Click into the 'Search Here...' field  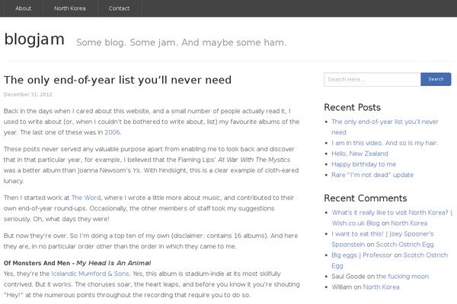pos(372,79)
